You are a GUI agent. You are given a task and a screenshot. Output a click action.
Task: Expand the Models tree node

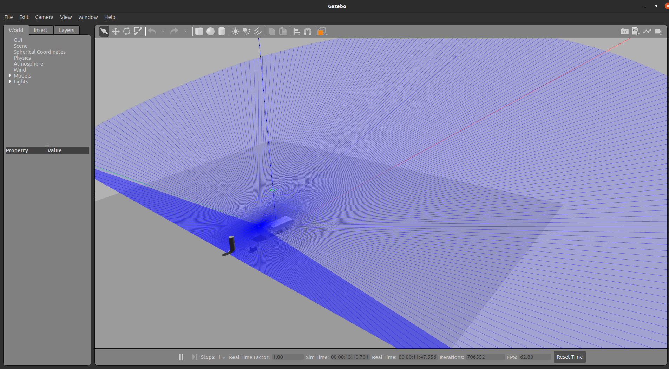[x=10, y=75]
